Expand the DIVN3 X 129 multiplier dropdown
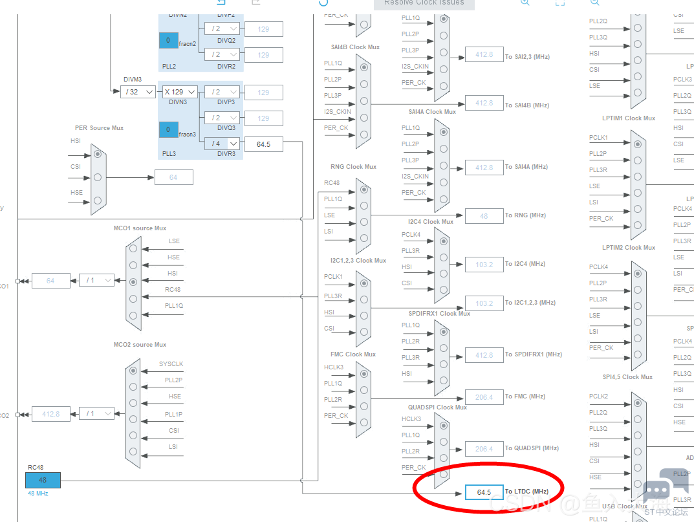This screenshot has width=694, height=522. click(x=179, y=92)
